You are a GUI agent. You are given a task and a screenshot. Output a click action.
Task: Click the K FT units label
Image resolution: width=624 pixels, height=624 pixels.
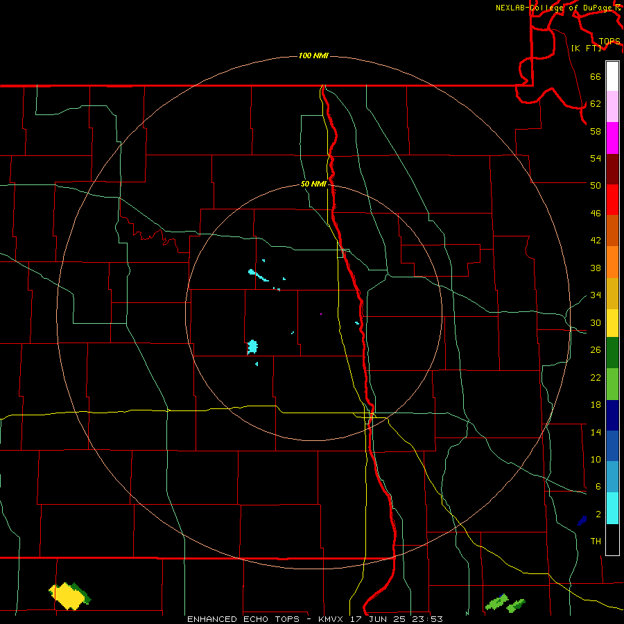coord(586,48)
